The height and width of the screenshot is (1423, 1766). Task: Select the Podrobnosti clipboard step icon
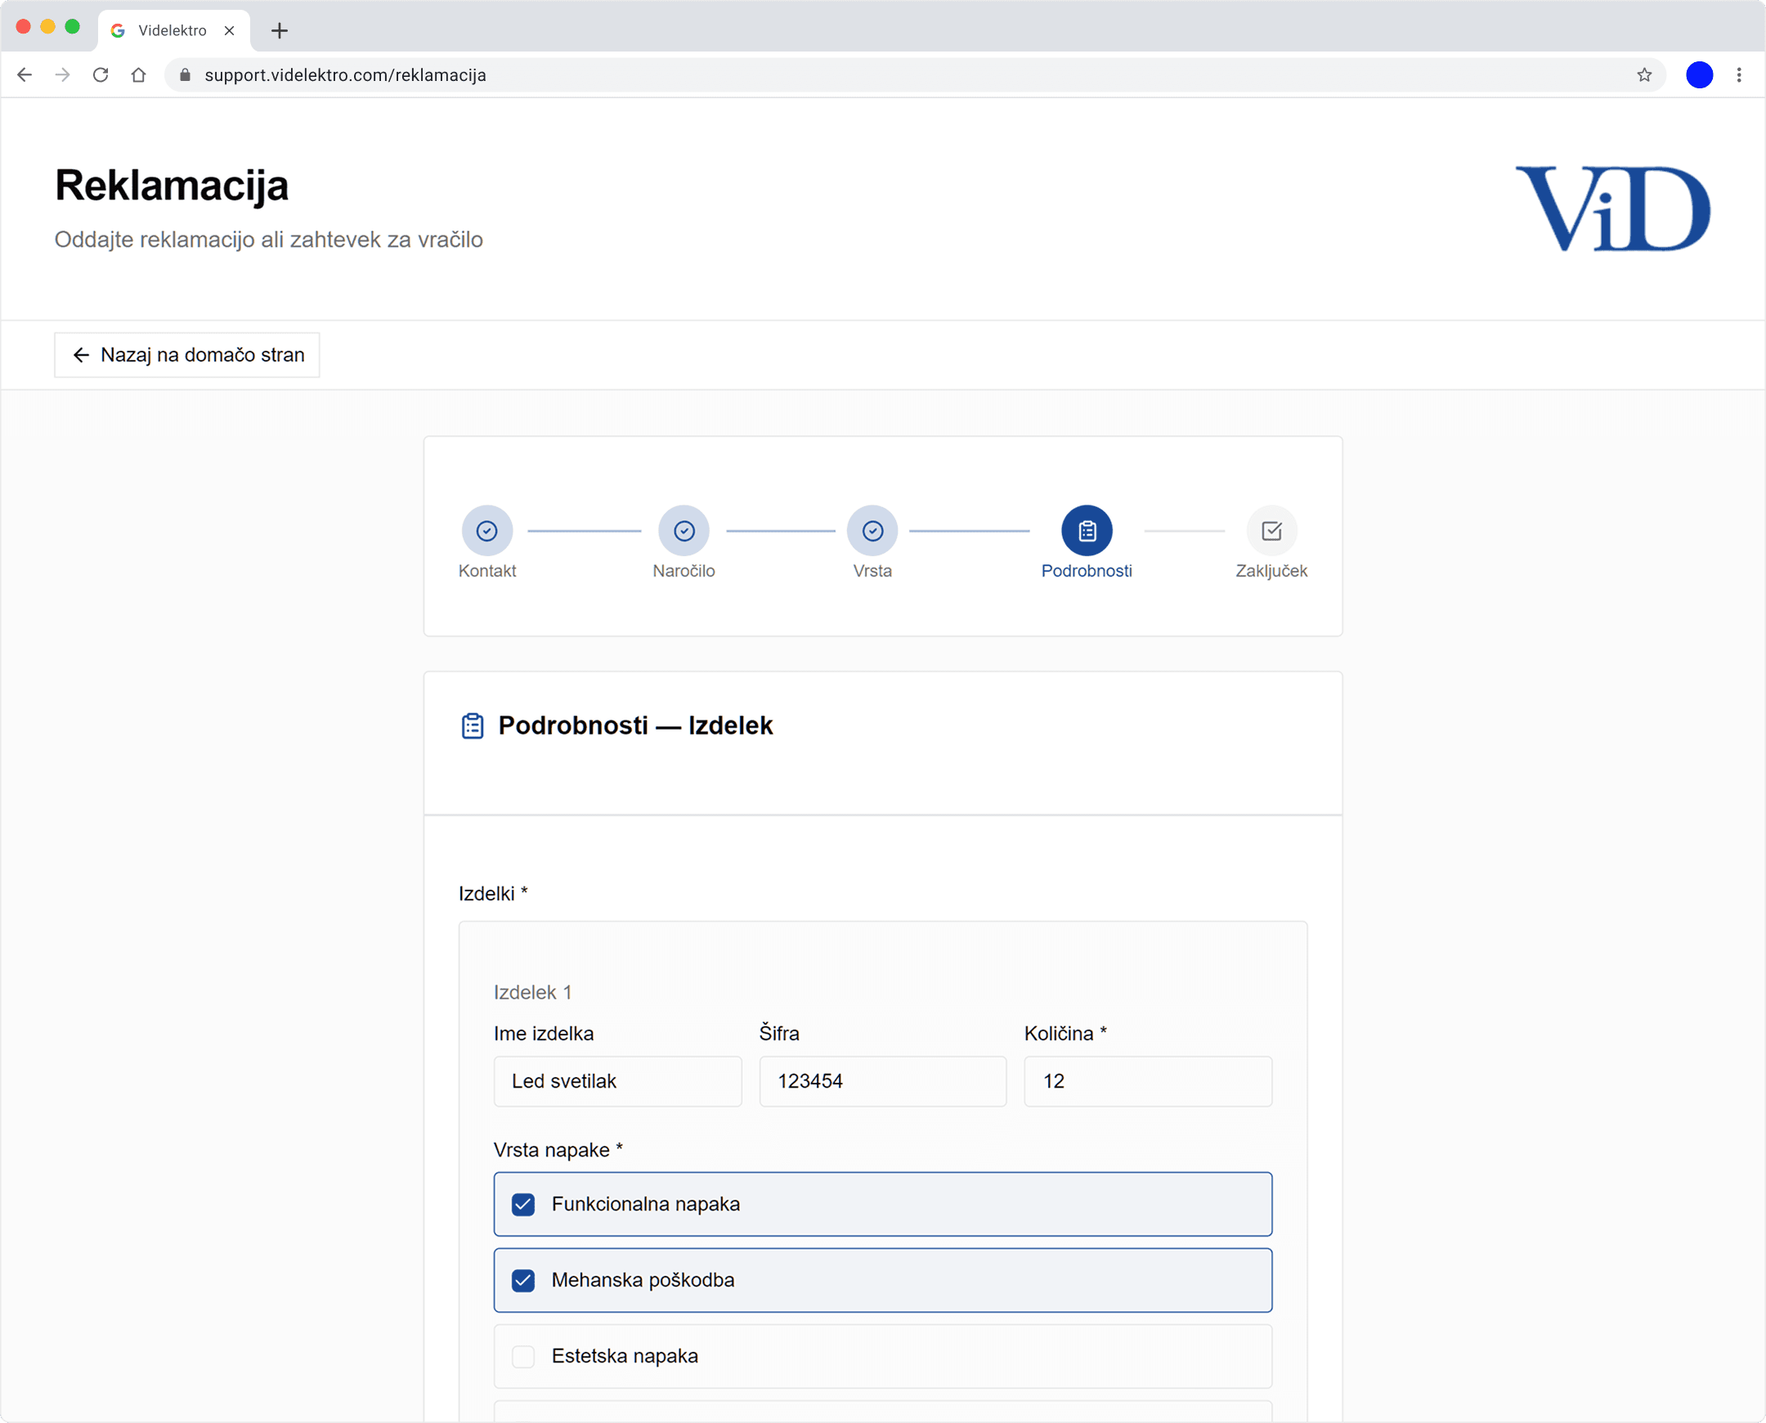pos(1087,531)
